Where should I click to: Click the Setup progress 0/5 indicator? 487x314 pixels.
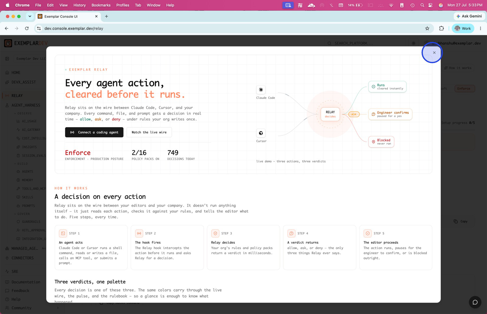click(458, 123)
